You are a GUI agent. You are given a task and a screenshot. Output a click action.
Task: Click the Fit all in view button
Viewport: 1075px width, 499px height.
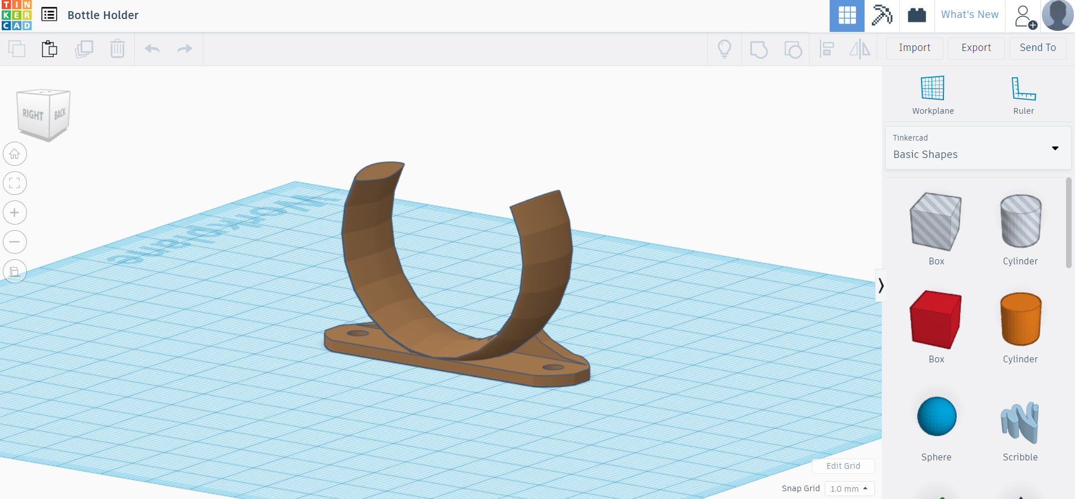coord(15,183)
